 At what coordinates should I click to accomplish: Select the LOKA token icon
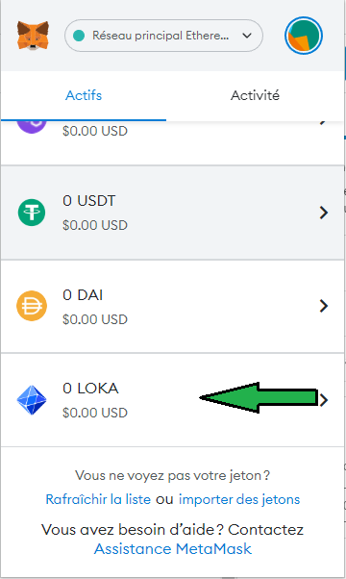point(32,400)
